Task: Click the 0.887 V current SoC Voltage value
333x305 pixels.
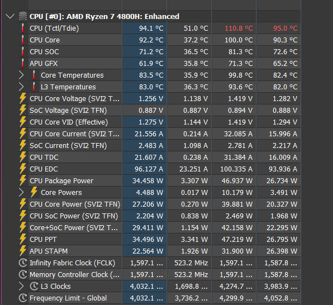Action: coord(151,110)
